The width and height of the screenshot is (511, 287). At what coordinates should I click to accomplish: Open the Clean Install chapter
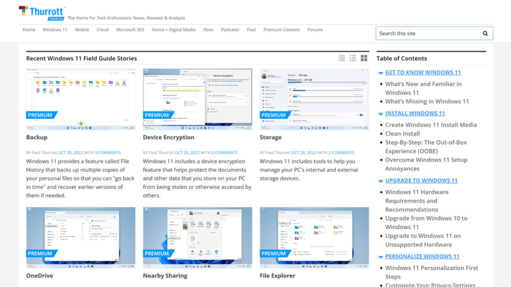[x=403, y=134]
